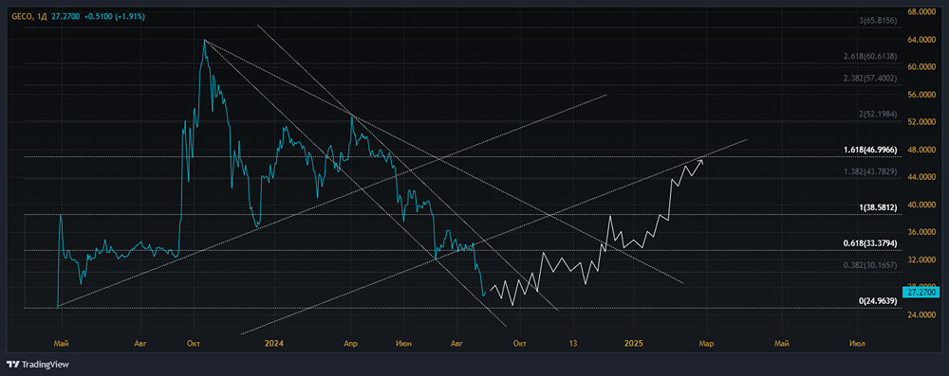Open the TradingView logo link

point(38,365)
